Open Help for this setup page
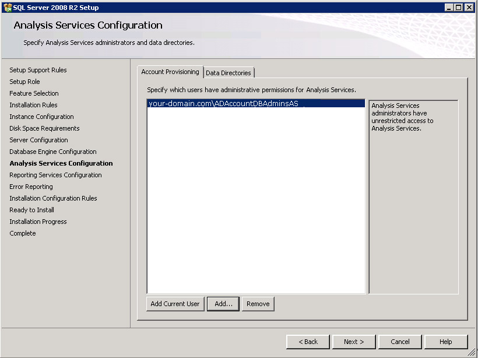Image resolution: width=478 pixels, height=358 pixels. (x=446, y=342)
